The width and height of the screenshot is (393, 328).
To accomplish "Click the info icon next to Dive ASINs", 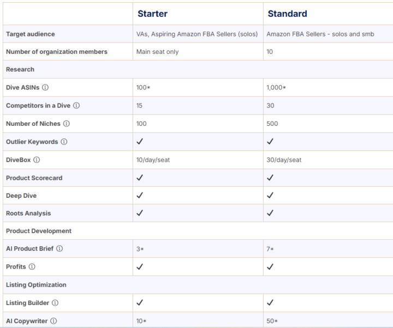I will tap(45, 88).
